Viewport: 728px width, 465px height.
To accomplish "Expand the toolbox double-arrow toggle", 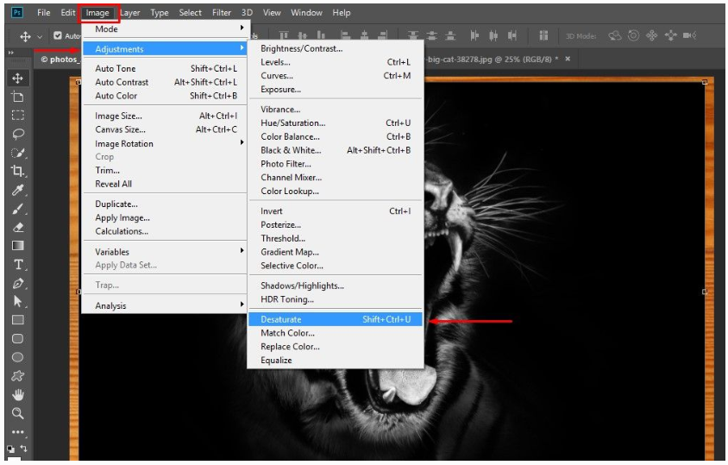I will (10, 53).
